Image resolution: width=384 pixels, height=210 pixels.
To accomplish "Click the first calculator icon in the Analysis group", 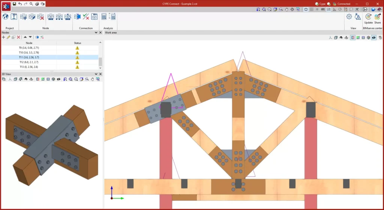I will [104, 17].
